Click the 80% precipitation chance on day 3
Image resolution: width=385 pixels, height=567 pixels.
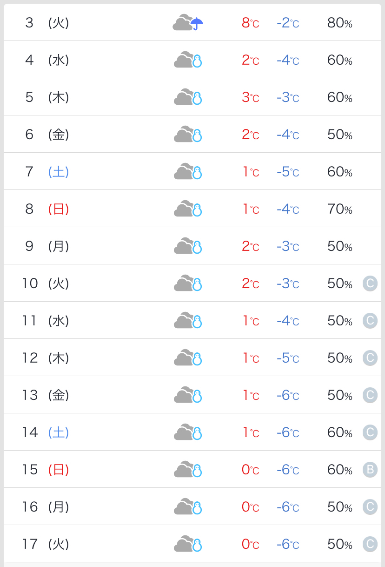339,23
